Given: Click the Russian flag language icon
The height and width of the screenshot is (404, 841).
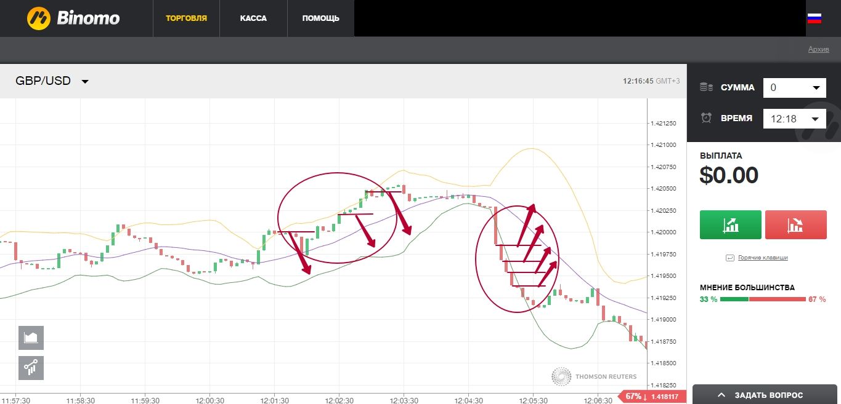Looking at the screenshot, I should coord(815,18).
